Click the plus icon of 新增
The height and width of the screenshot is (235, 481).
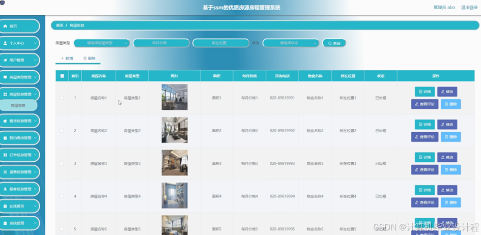pyautogui.click(x=62, y=58)
